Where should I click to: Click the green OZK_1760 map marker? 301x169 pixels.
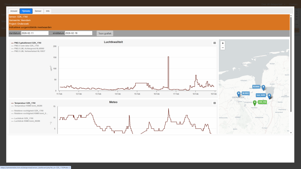[x=255, y=103]
